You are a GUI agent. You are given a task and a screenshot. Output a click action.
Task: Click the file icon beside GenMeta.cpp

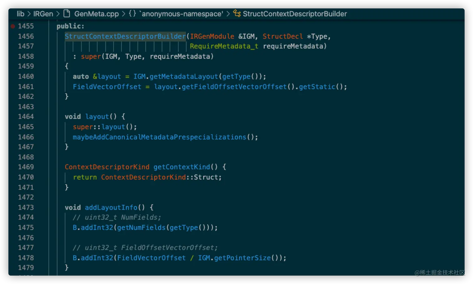[x=67, y=13]
